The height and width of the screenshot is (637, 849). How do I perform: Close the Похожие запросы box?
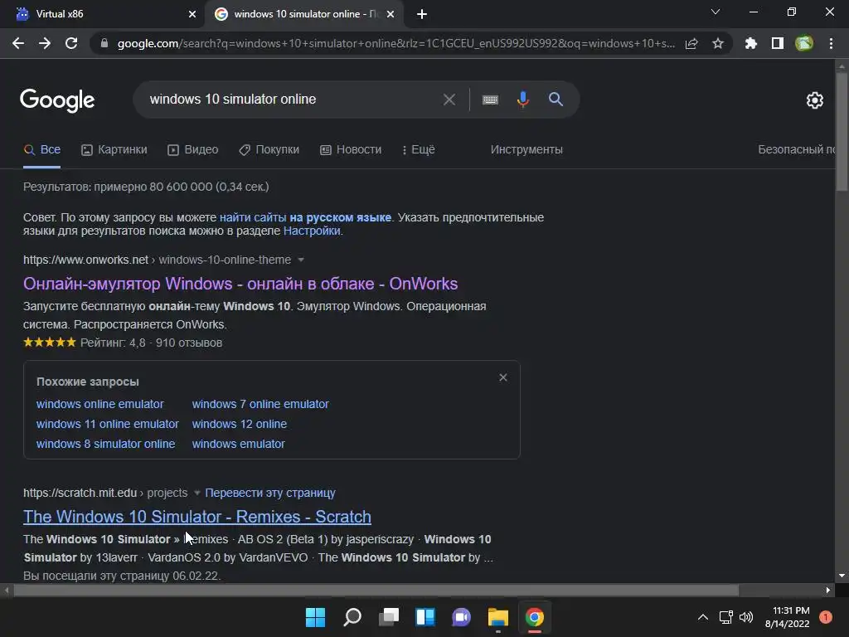click(x=503, y=377)
